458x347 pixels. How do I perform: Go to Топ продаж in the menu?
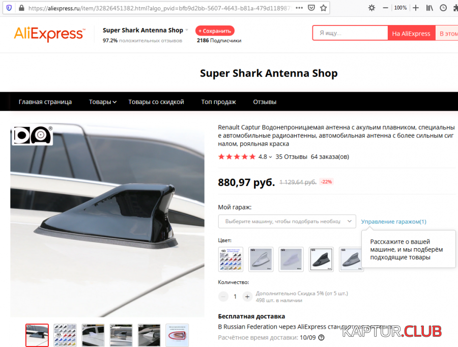pyautogui.click(x=218, y=102)
